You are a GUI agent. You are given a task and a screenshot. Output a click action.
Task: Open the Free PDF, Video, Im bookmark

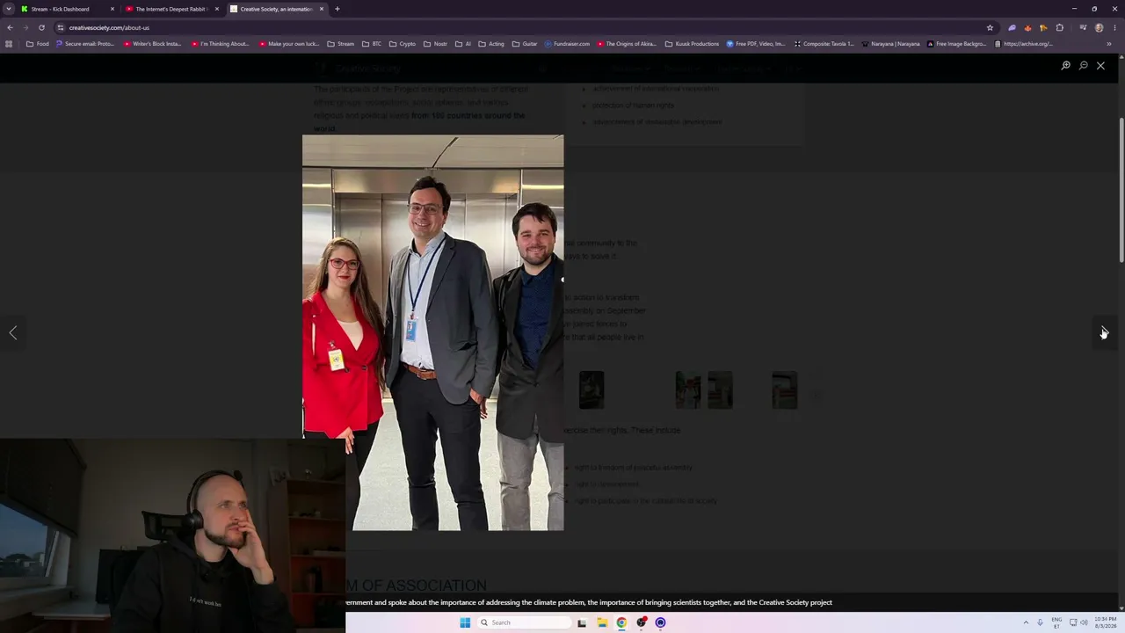(x=756, y=44)
